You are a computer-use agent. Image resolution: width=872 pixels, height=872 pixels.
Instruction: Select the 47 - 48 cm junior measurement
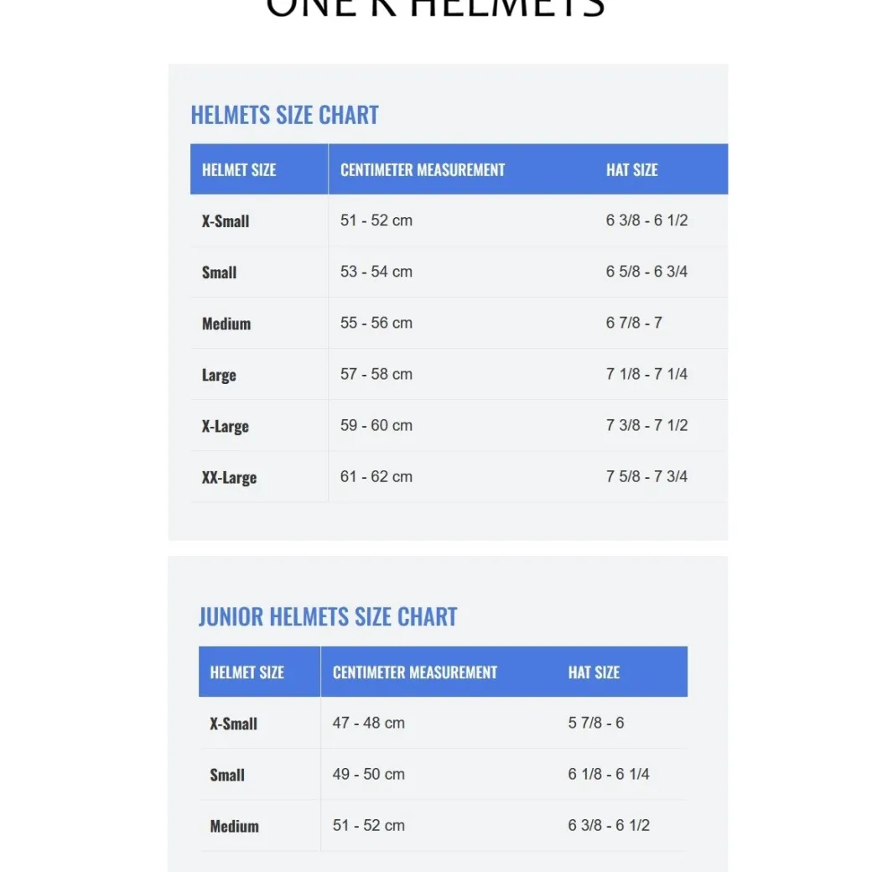coord(369,723)
